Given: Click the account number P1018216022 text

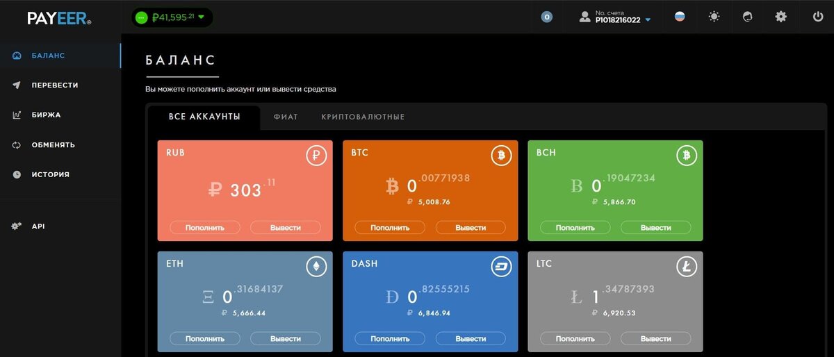Looking at the screenshot, I should tap(618, 20).
